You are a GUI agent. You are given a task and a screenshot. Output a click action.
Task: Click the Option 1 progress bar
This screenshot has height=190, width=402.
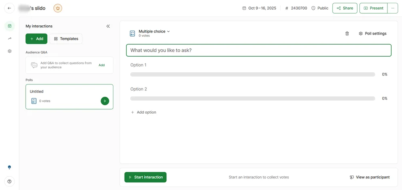pos(252,74)
